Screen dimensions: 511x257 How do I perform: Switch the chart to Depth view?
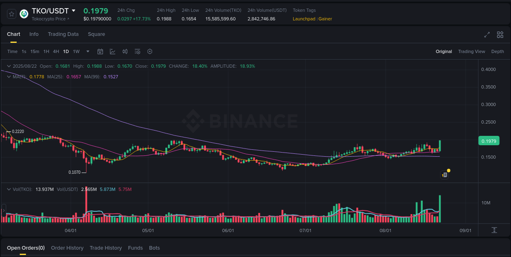(498, 51)
